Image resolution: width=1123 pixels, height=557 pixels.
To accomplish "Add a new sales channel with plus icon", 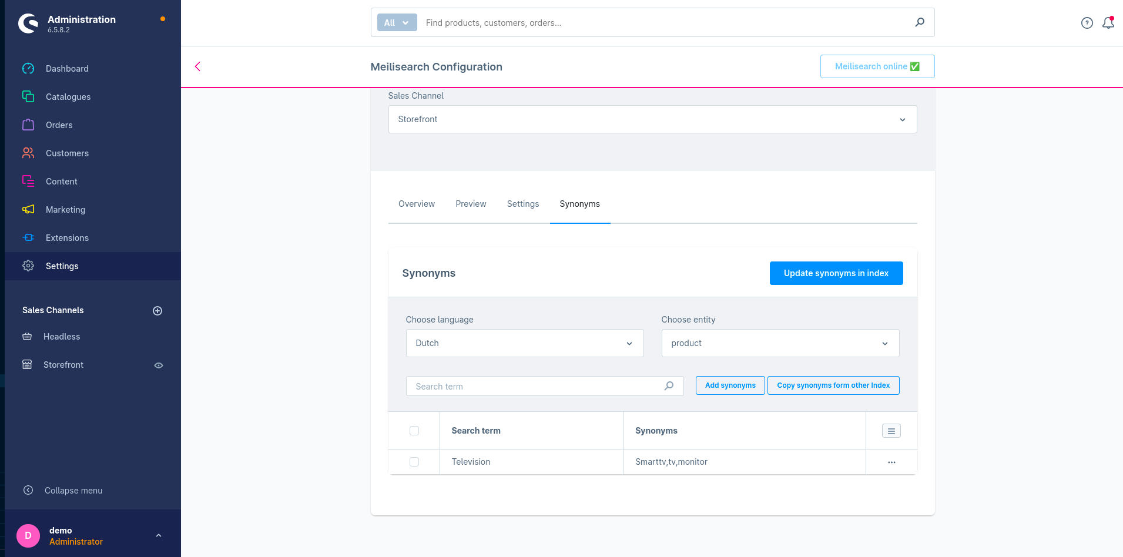I will [157, 311].
